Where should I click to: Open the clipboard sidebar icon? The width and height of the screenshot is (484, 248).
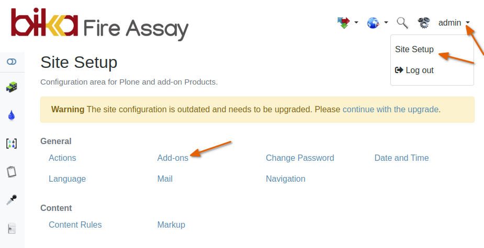(x=12, y=171)
